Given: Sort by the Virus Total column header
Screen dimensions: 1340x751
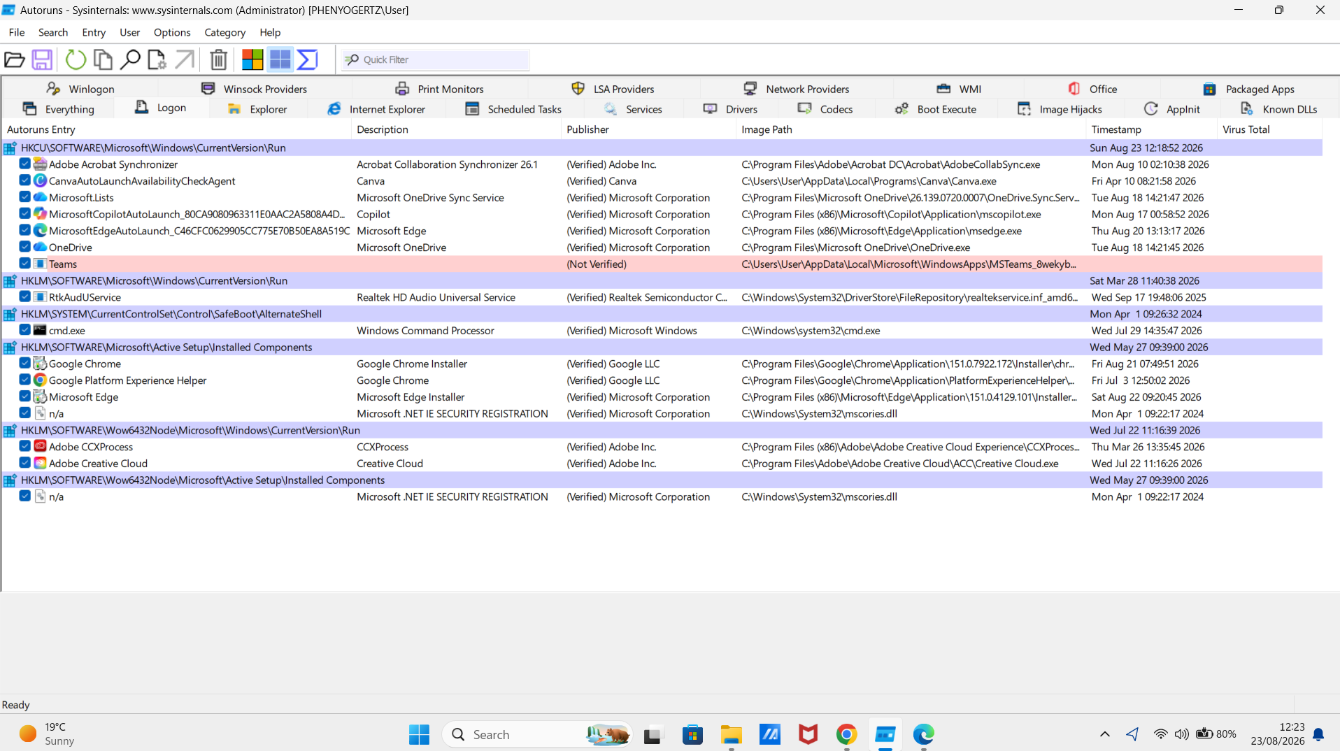Looking at the screenshot, I should [1269, 129].
